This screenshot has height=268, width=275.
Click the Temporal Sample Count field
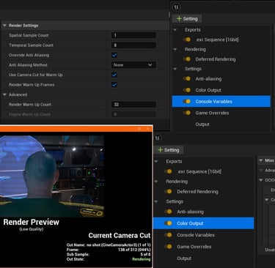[x=133, y=45]
